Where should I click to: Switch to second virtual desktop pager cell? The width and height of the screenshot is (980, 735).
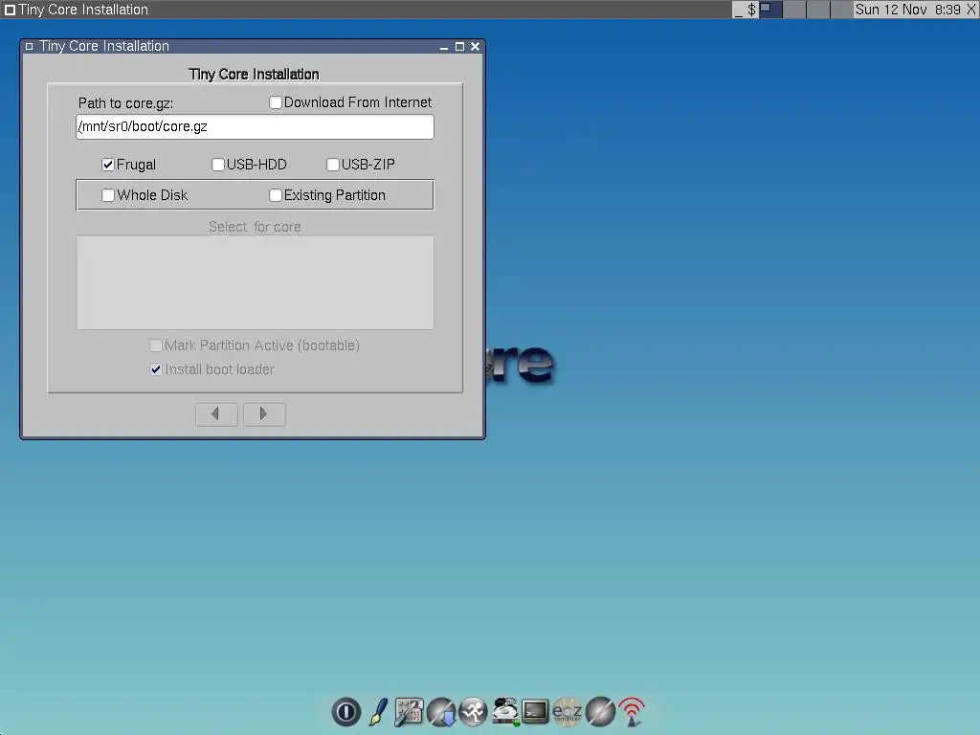pyautogui.click(x=794, y=10)
